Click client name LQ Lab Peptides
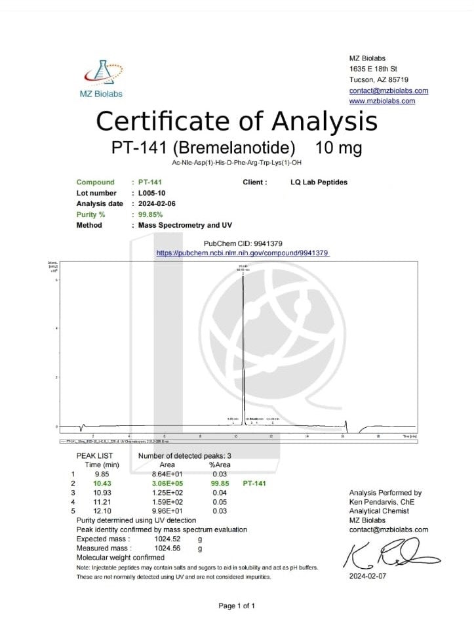 319,182
